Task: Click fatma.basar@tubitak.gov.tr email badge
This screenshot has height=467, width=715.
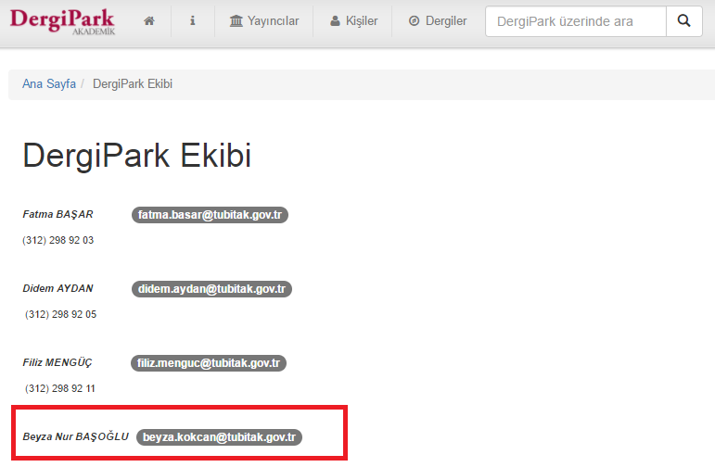Action: (210, 215)
